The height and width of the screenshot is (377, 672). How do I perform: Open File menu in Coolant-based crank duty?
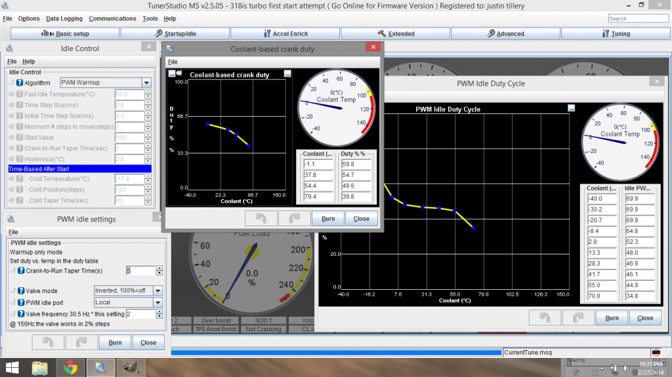click(x=173, y=62)
